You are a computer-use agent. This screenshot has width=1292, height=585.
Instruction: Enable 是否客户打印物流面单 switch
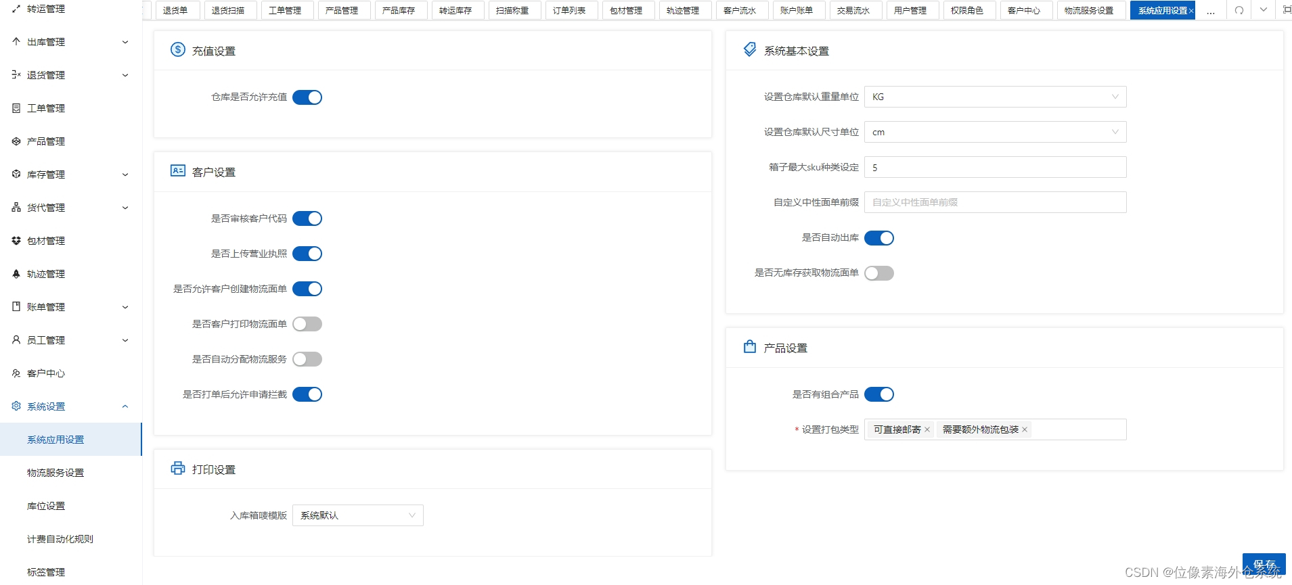(307, 324)
